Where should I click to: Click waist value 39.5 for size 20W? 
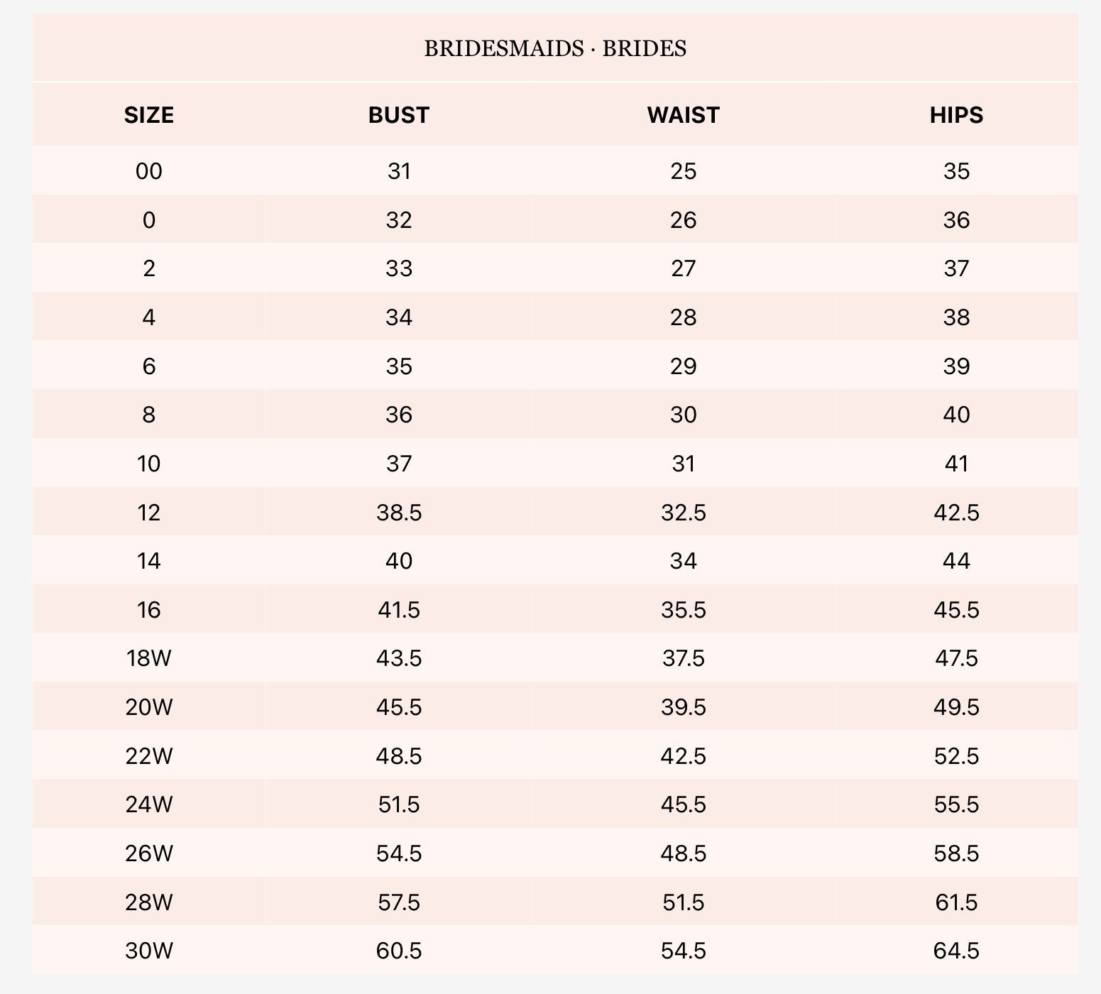683,707
